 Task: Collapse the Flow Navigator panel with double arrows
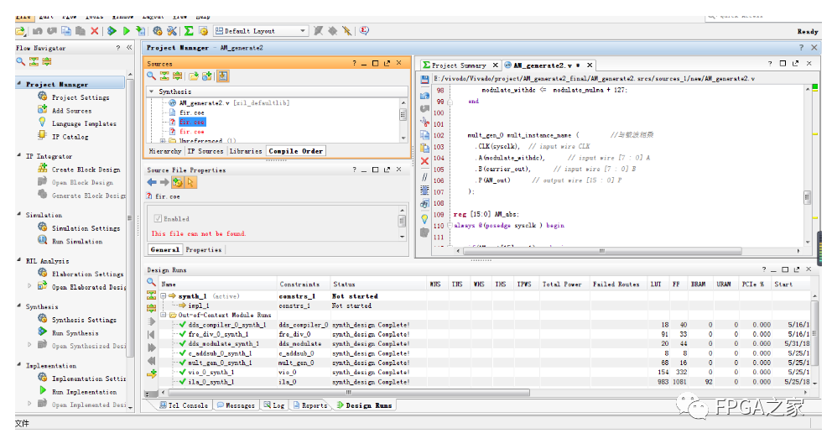click(x=129, y=48)
